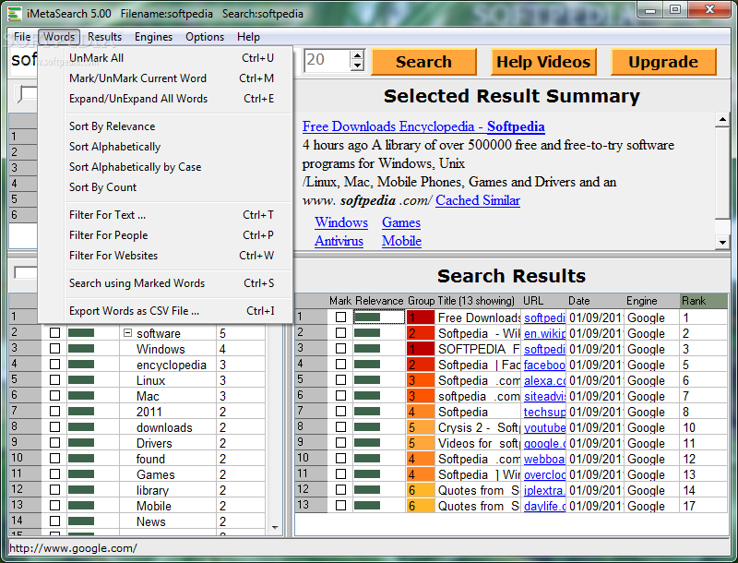Mark result 2 Softpedia Wiki checkbox
This screenshot has height=563, width=738.
tap(340, 333)
